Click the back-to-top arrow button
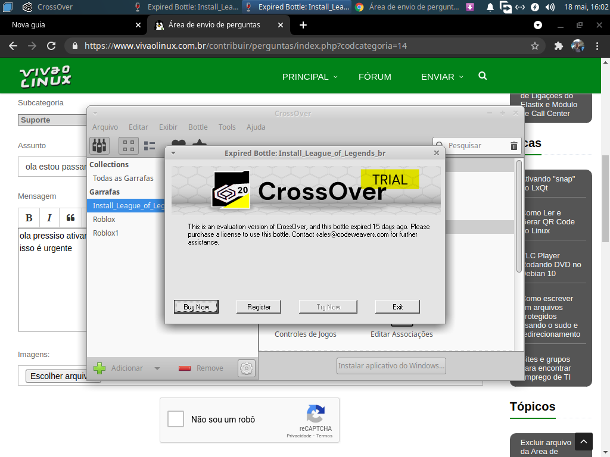Image resolution: width=610 pixels, height=457 pixels. 584,442
